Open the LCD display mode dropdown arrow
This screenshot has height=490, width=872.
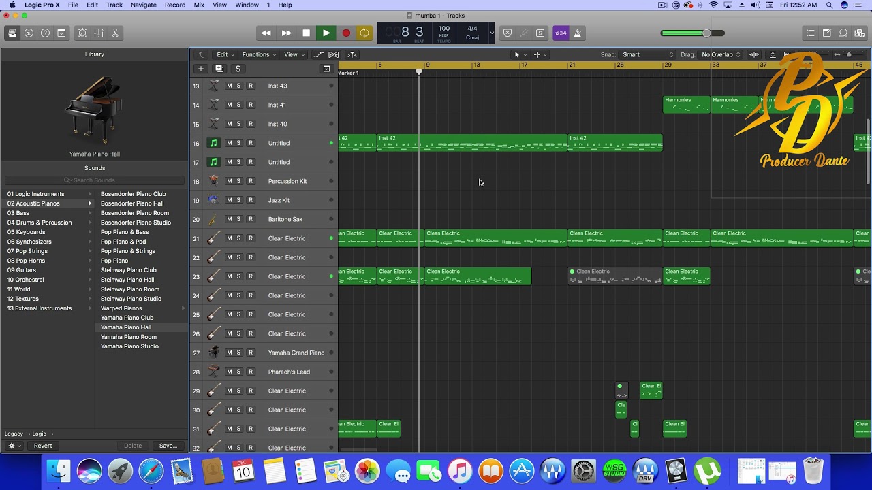tap(491, 33)
